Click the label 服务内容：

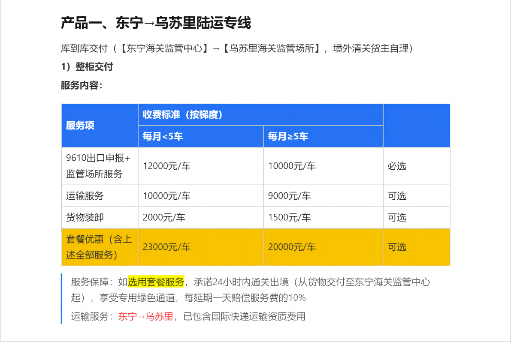tap(82, 85)
